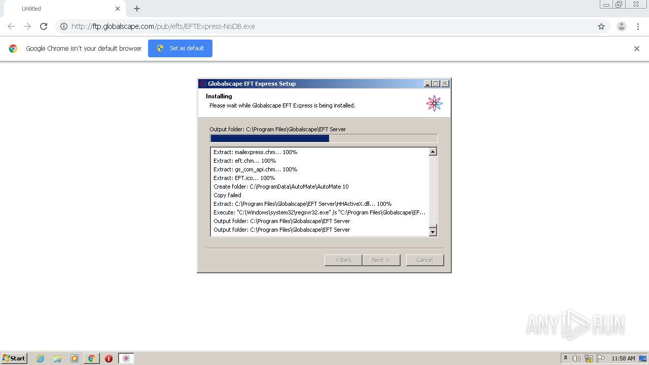
Task: Select the 'Copy failed' log line
Action: pyautogui.click(x=227, y=195)
